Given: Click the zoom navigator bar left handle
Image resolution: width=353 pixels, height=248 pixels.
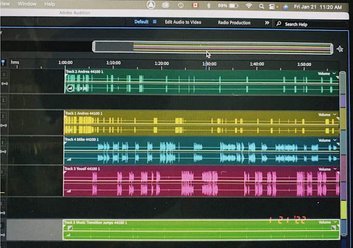Looking at the screenshot, I should pyautogui.click(x=94, y=47).
